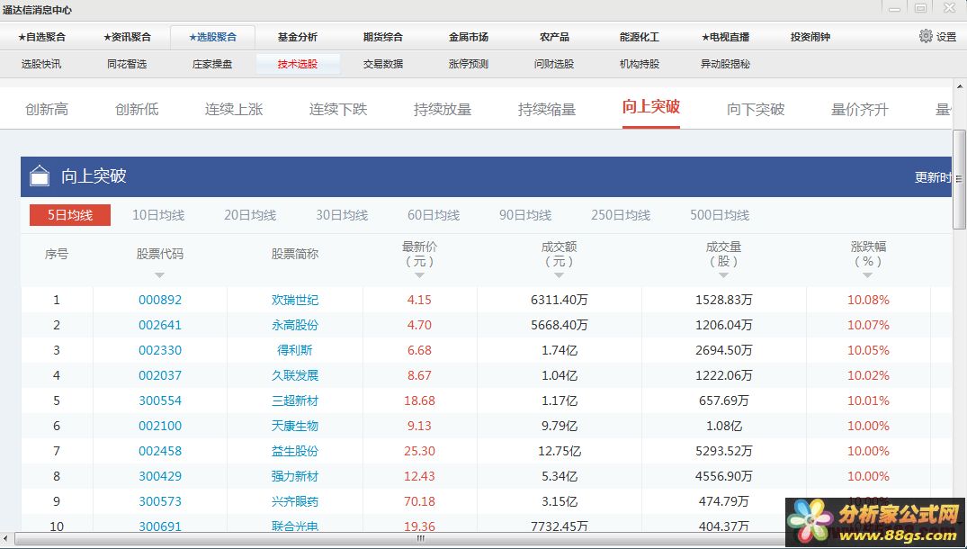
Task: Go to 选股快讯 subtab
Action: [41, 64]
